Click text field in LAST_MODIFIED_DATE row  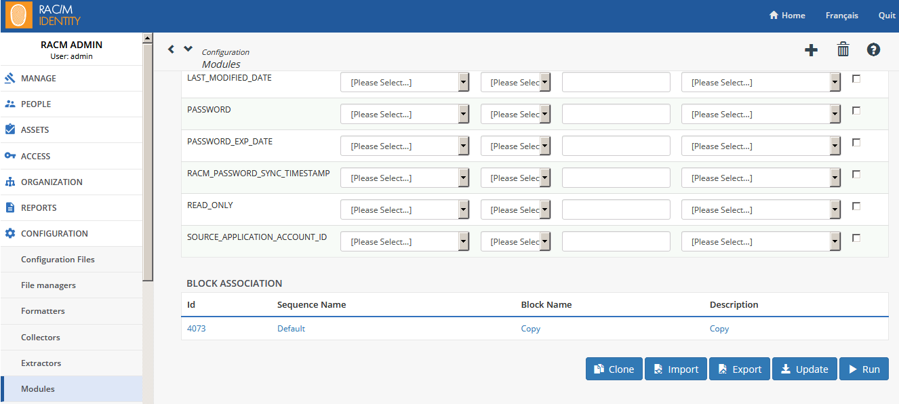616,83
